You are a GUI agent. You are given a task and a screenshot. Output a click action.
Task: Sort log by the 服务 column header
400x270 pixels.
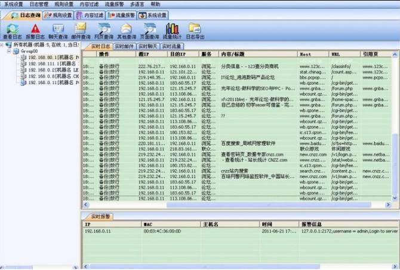click(x=209, y=54)
